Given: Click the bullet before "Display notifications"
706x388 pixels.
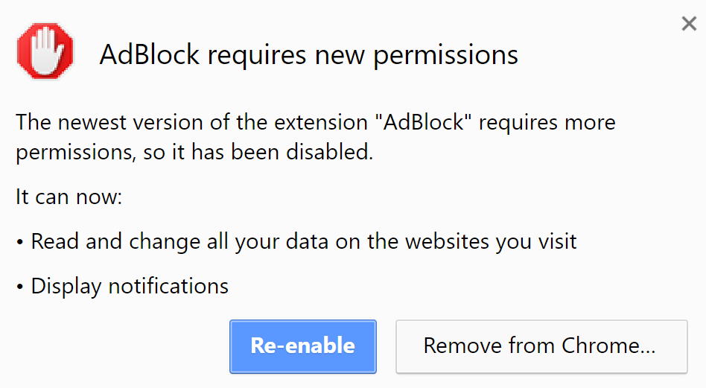Looking at the screenshot, I should pos(20,287).
